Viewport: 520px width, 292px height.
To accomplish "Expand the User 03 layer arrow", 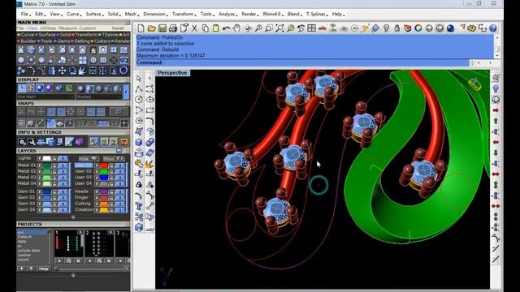I will 97,178.
